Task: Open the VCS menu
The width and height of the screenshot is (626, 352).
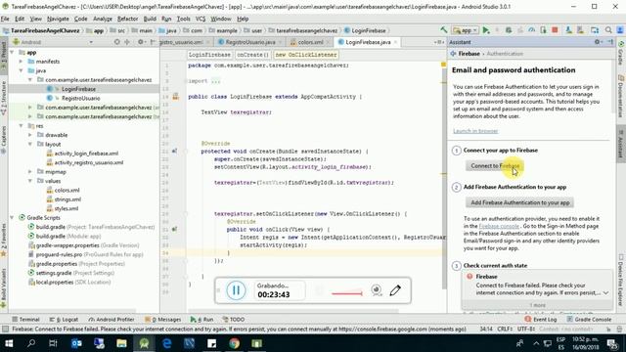Action: [201, 19]
